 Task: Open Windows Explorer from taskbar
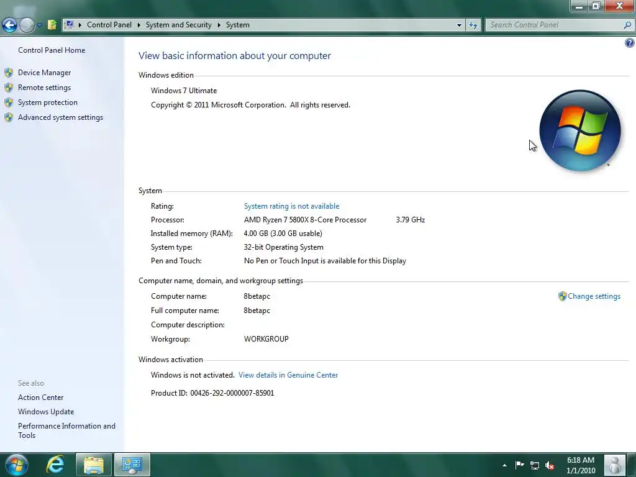[x=94, y=465]
